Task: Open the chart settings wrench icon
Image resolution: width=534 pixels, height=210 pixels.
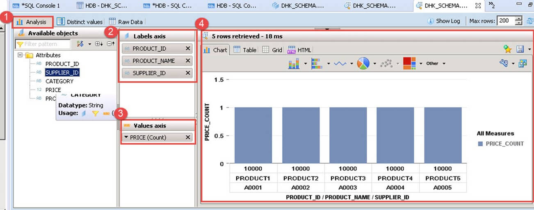Action: (504, 63)
